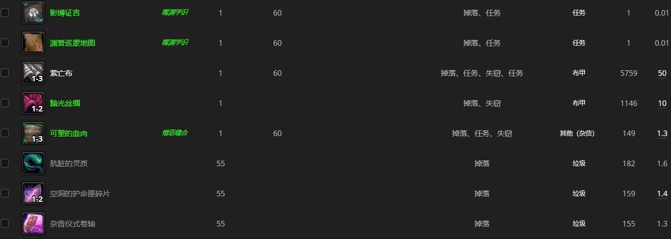This screenshot has width=671, height=239.
Task: Open the 渊誓巡逻地图 item link
Action: tap(72, 43)
